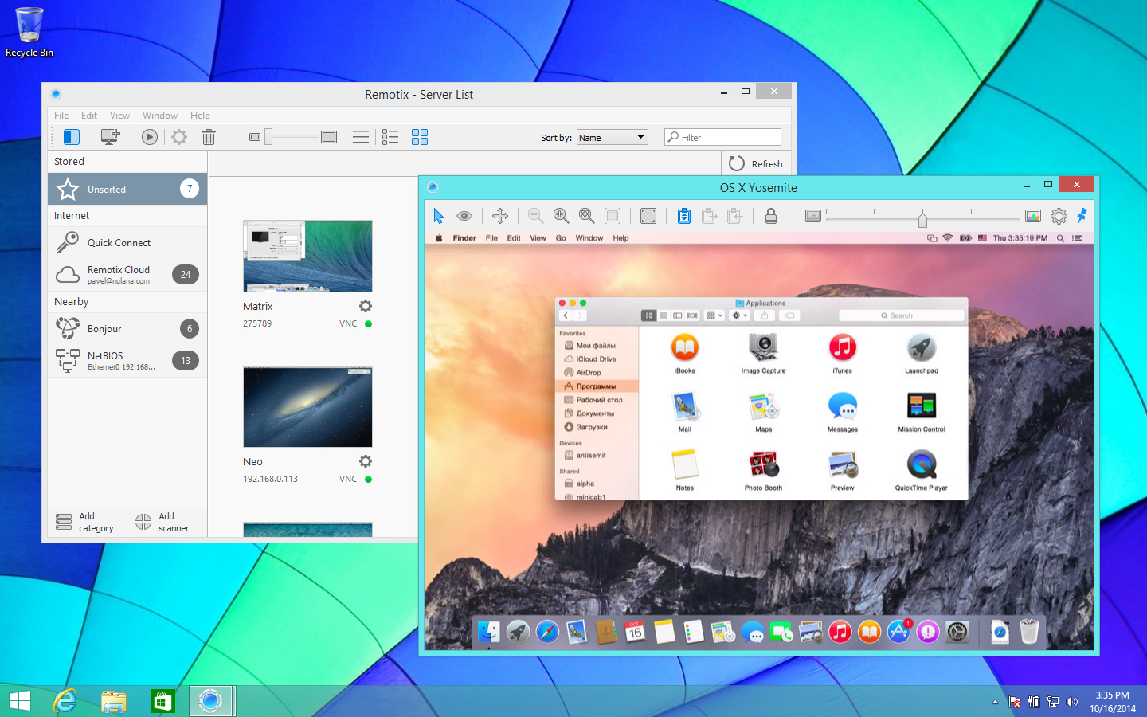Toggle the lock screen padlock icon
This screenshot has width=1147, height=717.
click(771, 215)
